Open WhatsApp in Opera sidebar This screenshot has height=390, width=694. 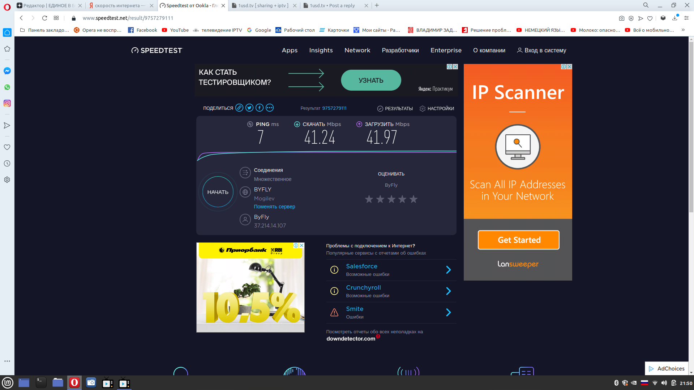click(x=7, y=87)
